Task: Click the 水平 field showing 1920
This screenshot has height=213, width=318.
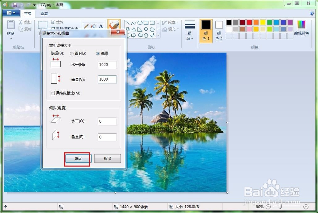Action: point(107,65)
